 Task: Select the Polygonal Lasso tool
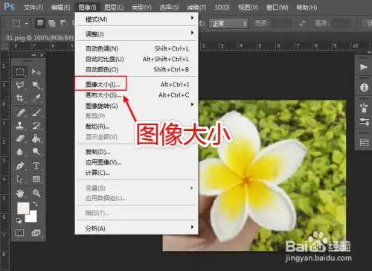20,85
